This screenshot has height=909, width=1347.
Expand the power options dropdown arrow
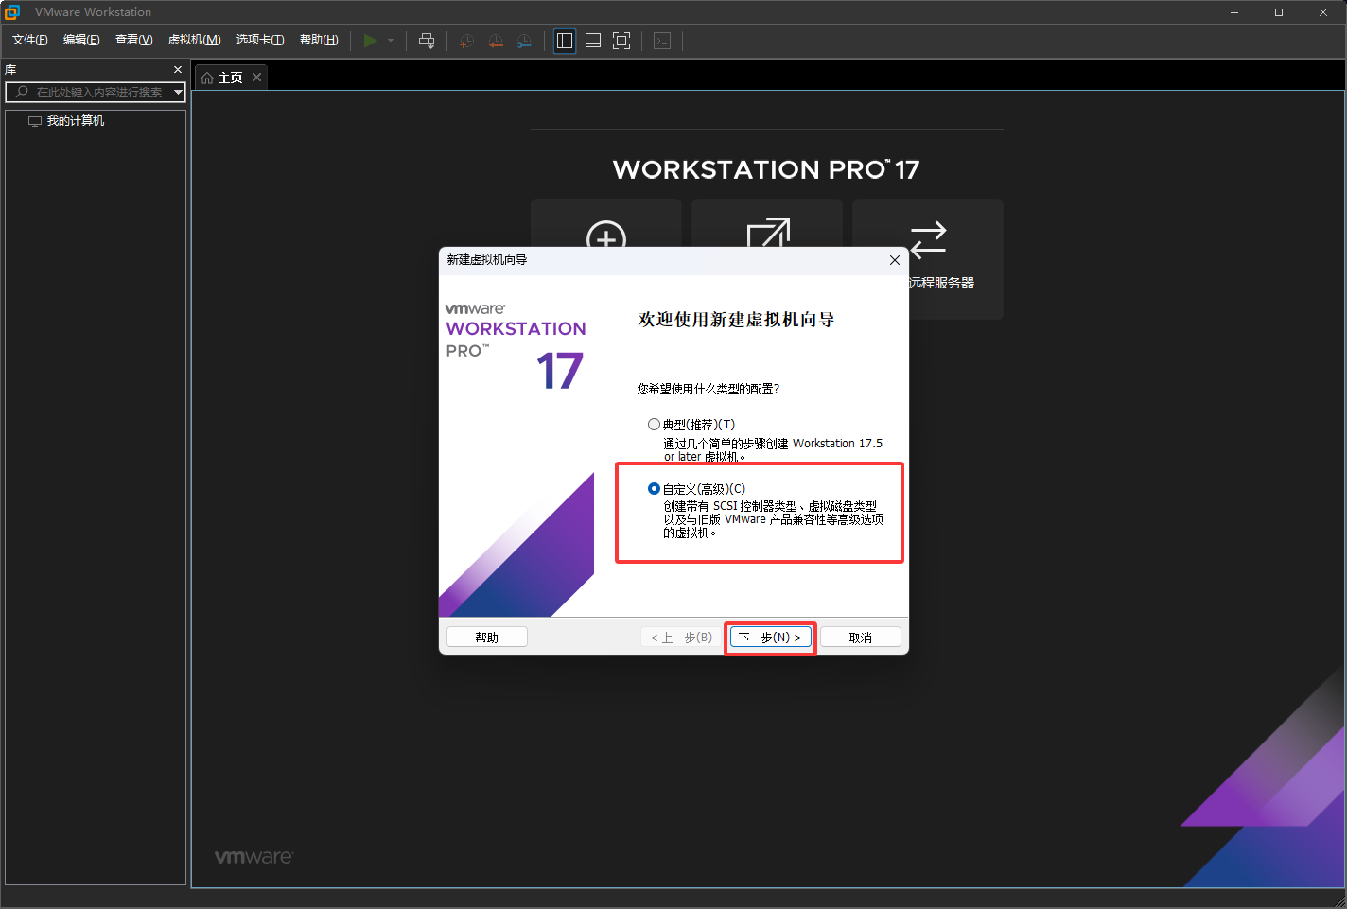(391, 41)
